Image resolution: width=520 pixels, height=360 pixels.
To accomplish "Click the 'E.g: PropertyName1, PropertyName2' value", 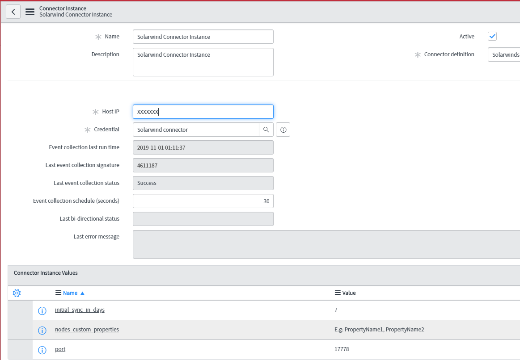I will [x=379, y=329].
